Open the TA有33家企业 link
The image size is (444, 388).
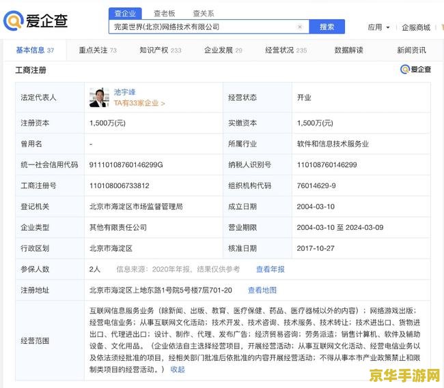(139, 103)
